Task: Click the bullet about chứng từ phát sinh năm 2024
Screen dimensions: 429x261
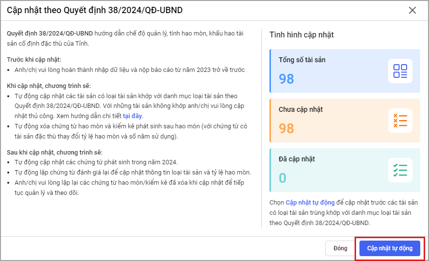Action: pyautogui.click(x=96, y=162)
